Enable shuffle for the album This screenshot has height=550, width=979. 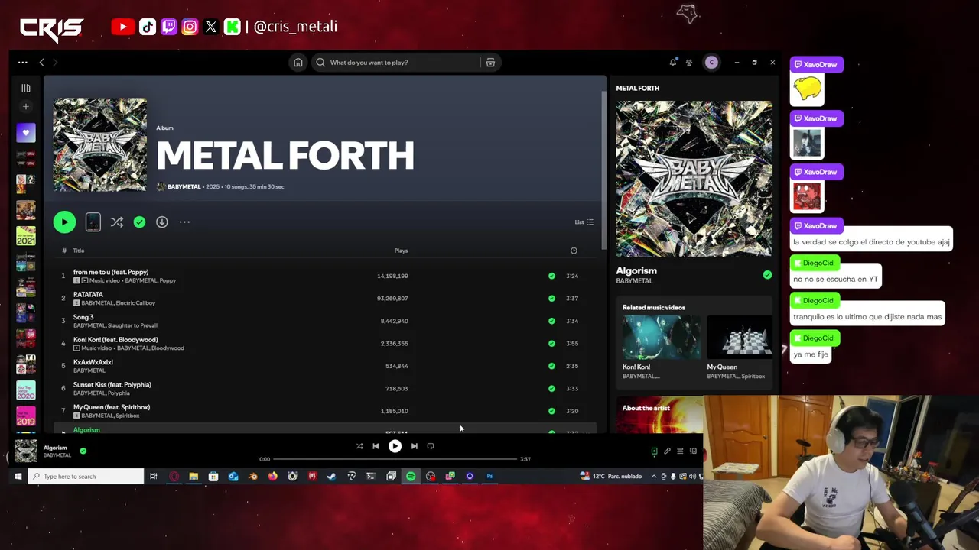click(x=116, y=222)
